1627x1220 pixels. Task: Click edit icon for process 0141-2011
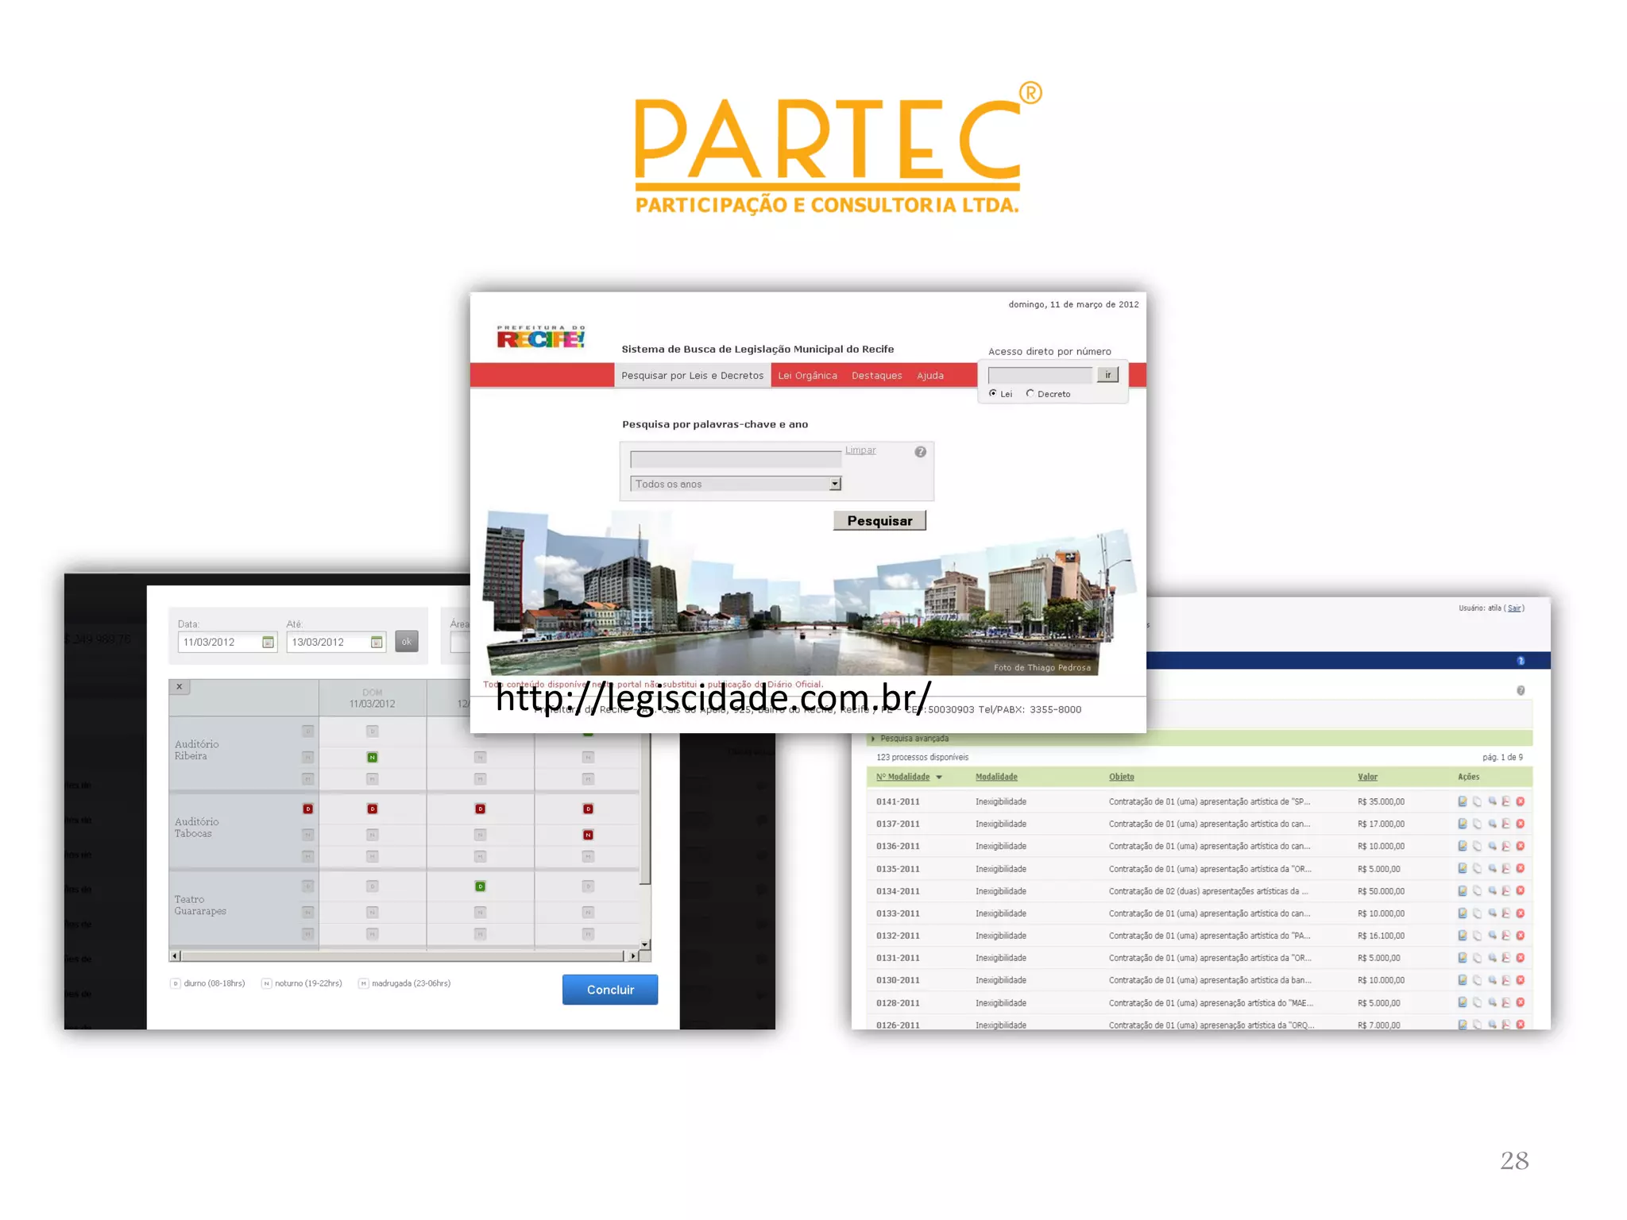(x=1463, y=801)
